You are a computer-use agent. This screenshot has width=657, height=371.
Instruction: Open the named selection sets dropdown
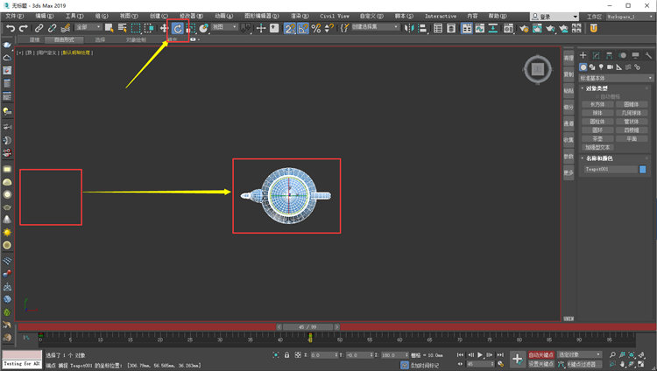(x=375, y=27)
